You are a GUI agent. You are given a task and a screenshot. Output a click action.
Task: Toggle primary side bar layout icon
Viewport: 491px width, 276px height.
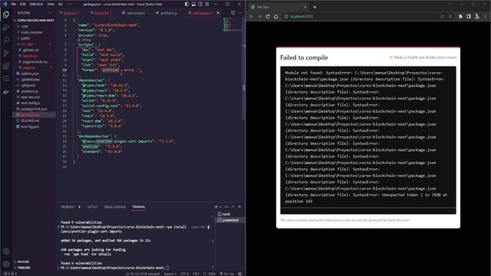pos(186,4)
